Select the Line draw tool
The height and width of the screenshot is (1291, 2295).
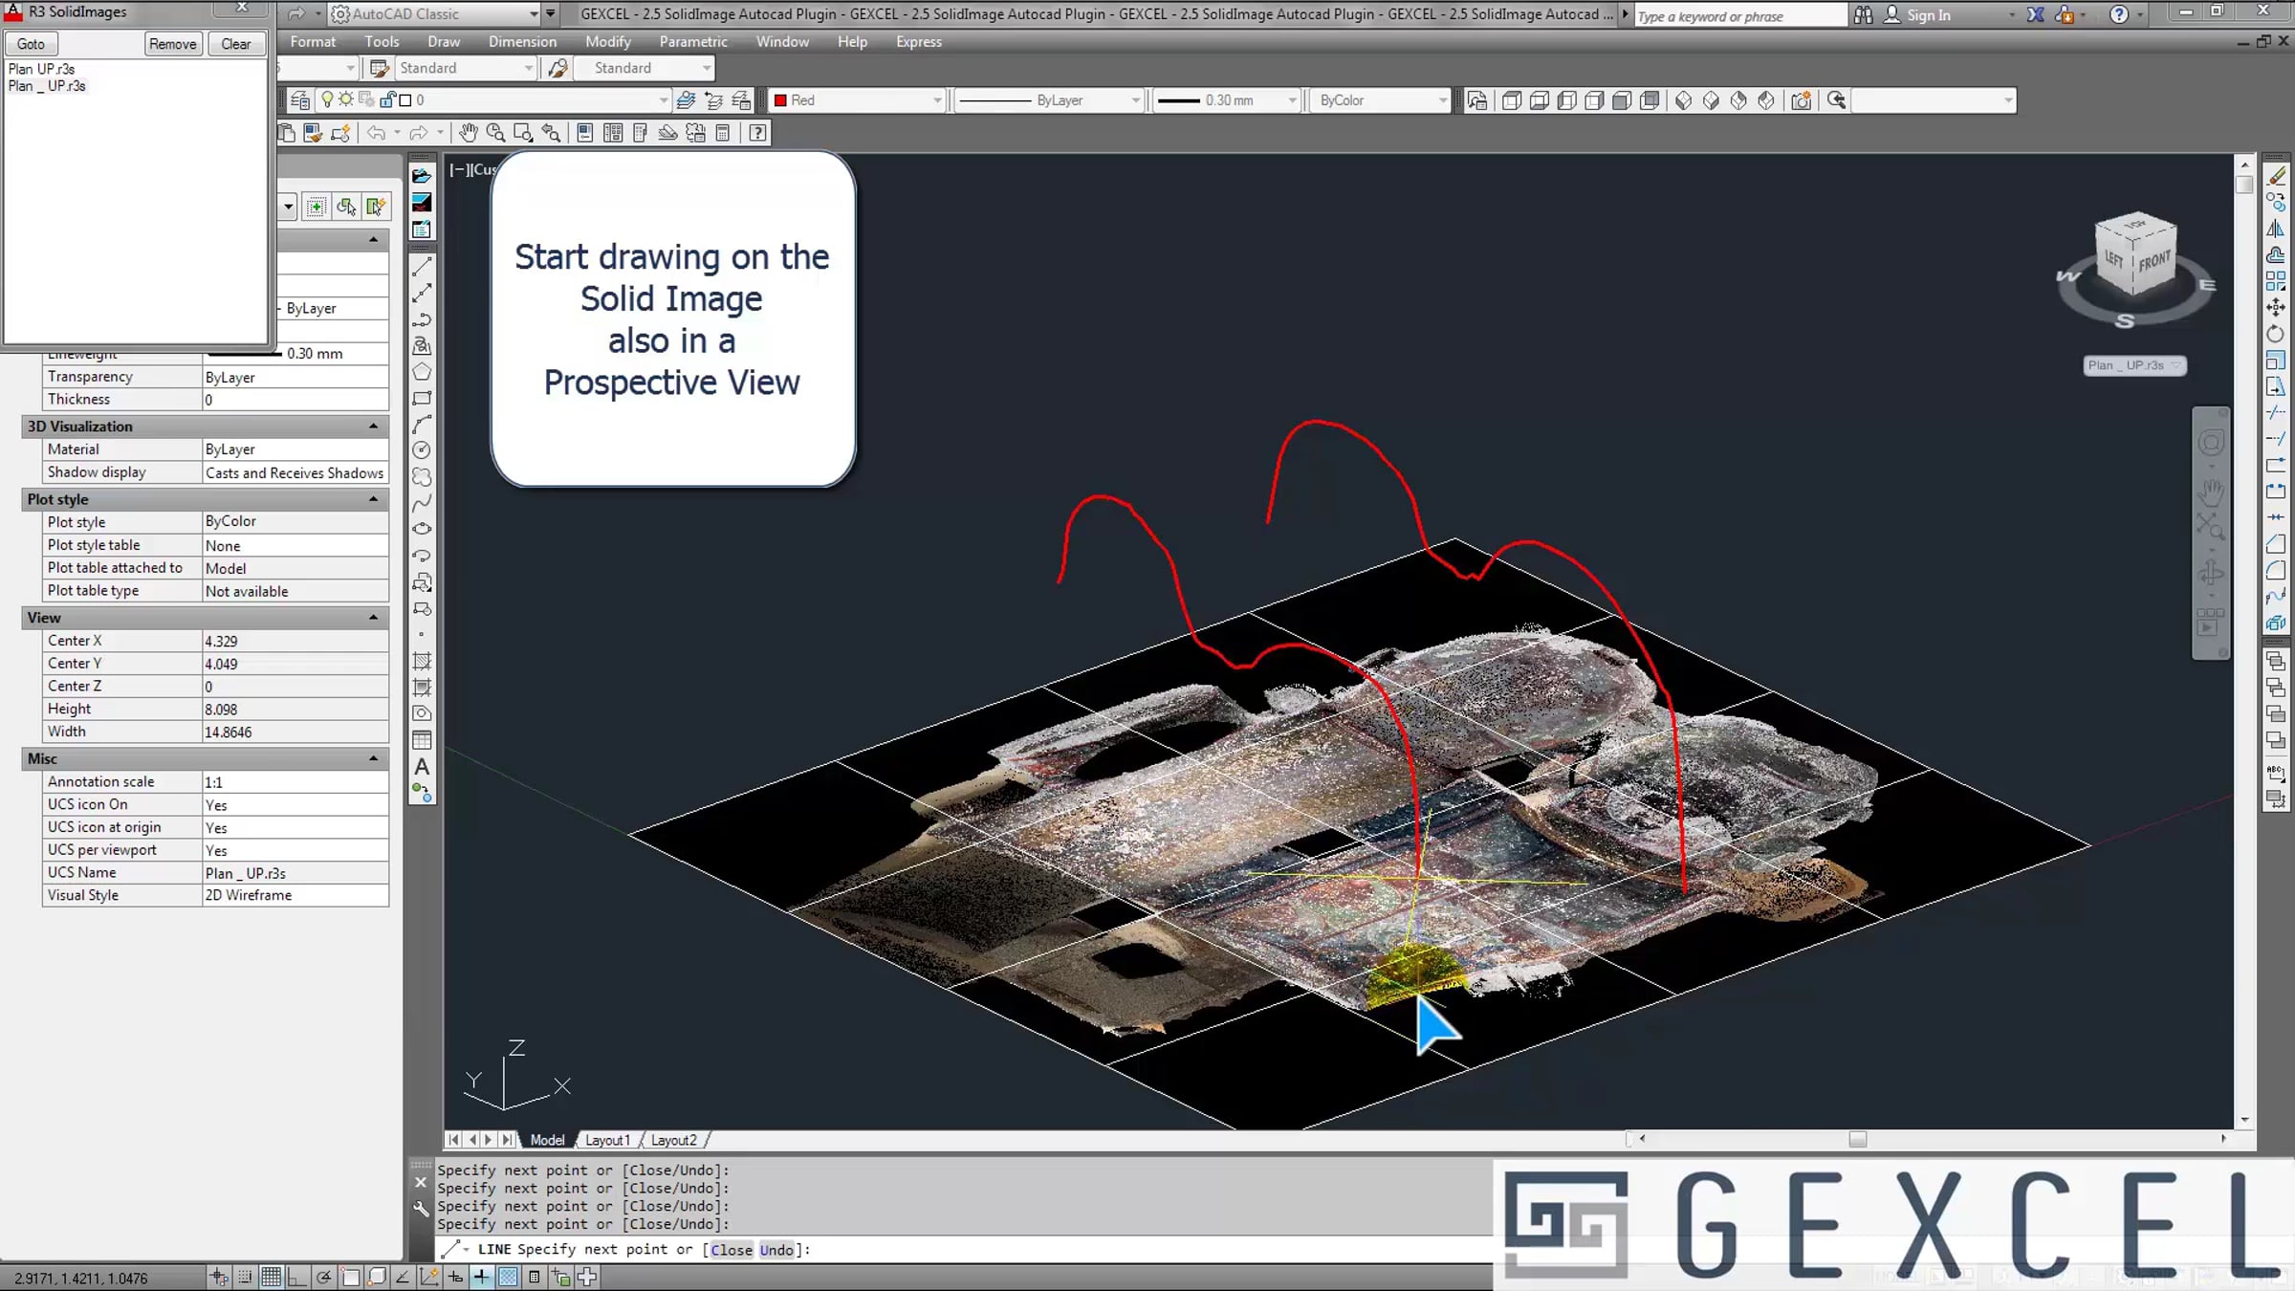coord(422,266)
